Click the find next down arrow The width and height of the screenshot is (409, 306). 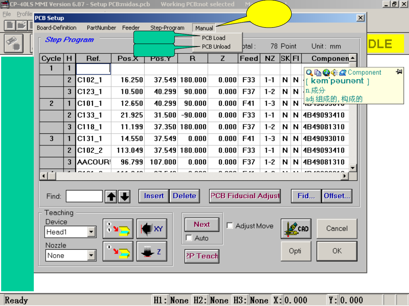point(124,196)
